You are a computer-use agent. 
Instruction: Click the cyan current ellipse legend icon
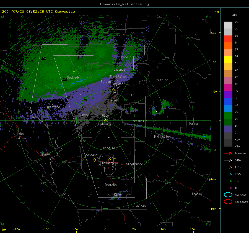tap(228, 195)
